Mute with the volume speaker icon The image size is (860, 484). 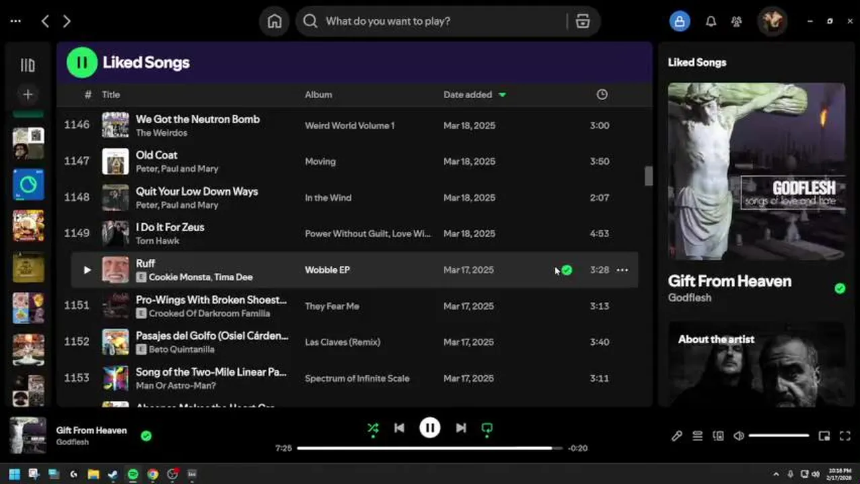(x=738, y=436)
